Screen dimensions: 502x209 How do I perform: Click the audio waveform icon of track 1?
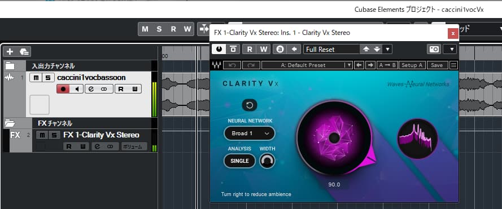click(9, 77)
